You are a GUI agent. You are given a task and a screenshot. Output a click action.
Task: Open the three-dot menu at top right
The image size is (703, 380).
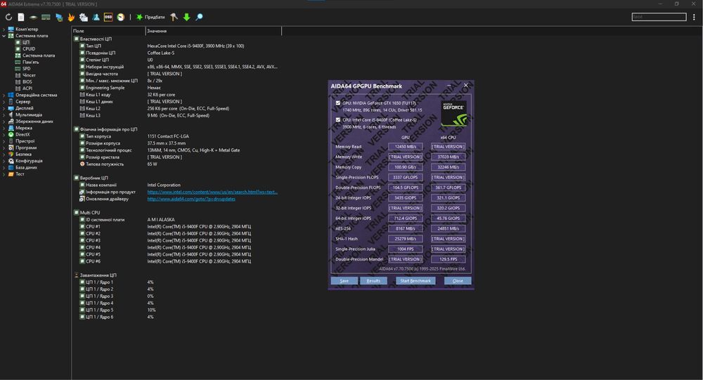(694, 17)
